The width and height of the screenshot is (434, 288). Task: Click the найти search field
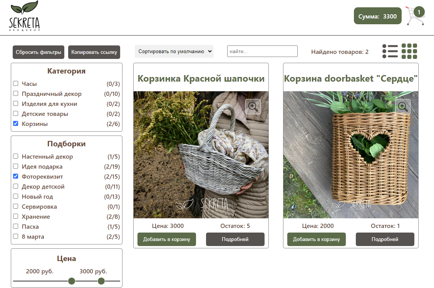click(262, 52)
